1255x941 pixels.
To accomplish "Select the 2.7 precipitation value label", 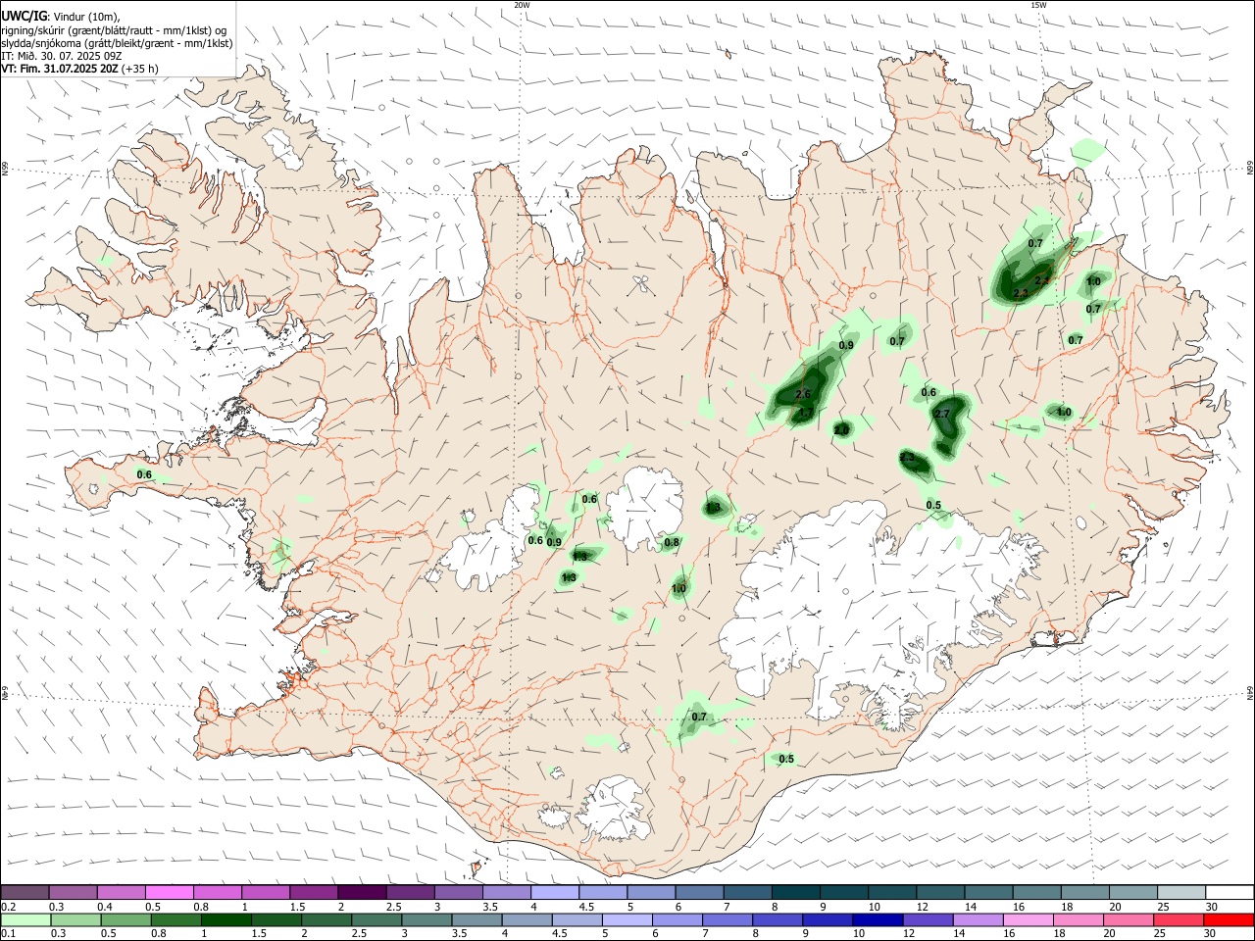I will tap(942, 415).
